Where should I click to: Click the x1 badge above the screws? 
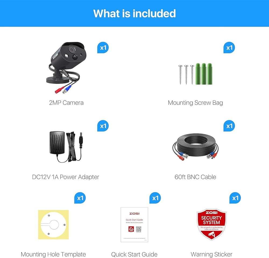coord(229,48)
